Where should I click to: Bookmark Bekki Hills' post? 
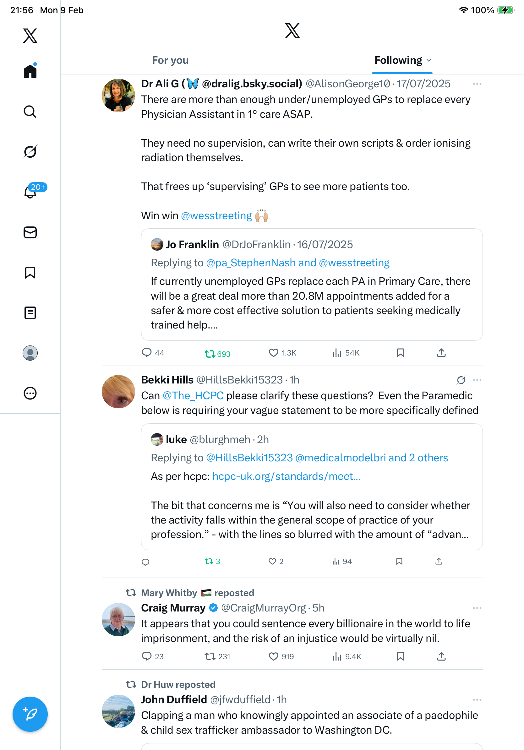point(399,562)
